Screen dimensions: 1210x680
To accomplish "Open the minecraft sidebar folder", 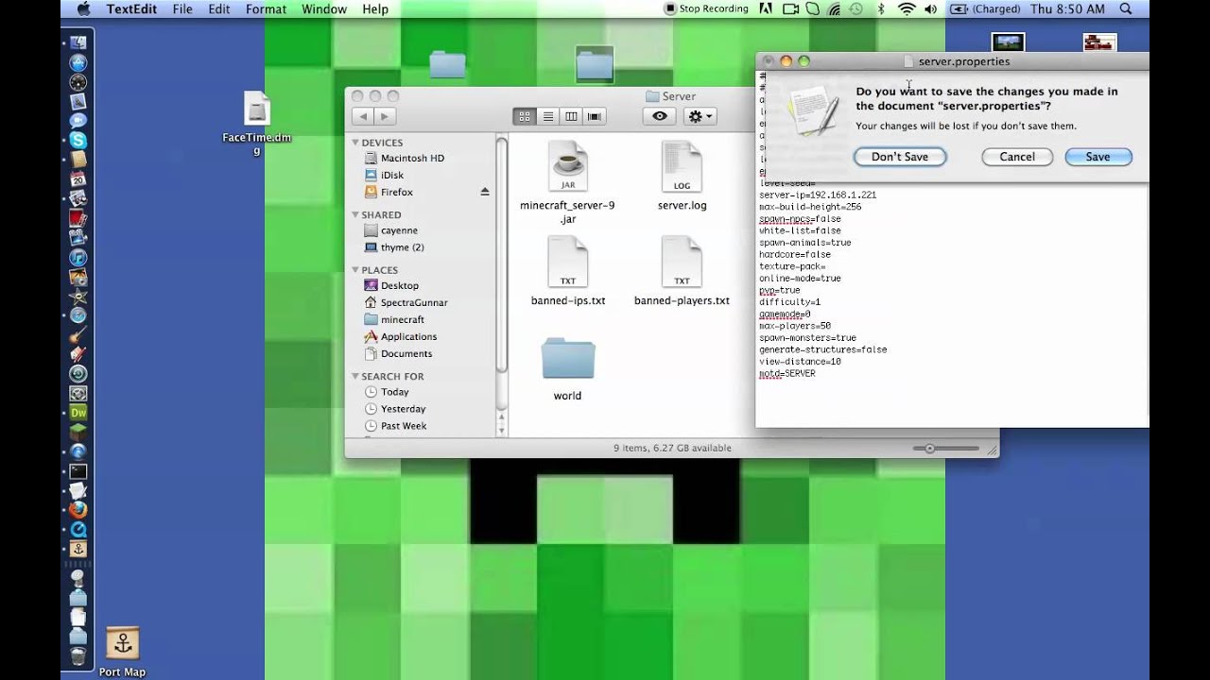I will pyautogui.click(x=402, y=319).
